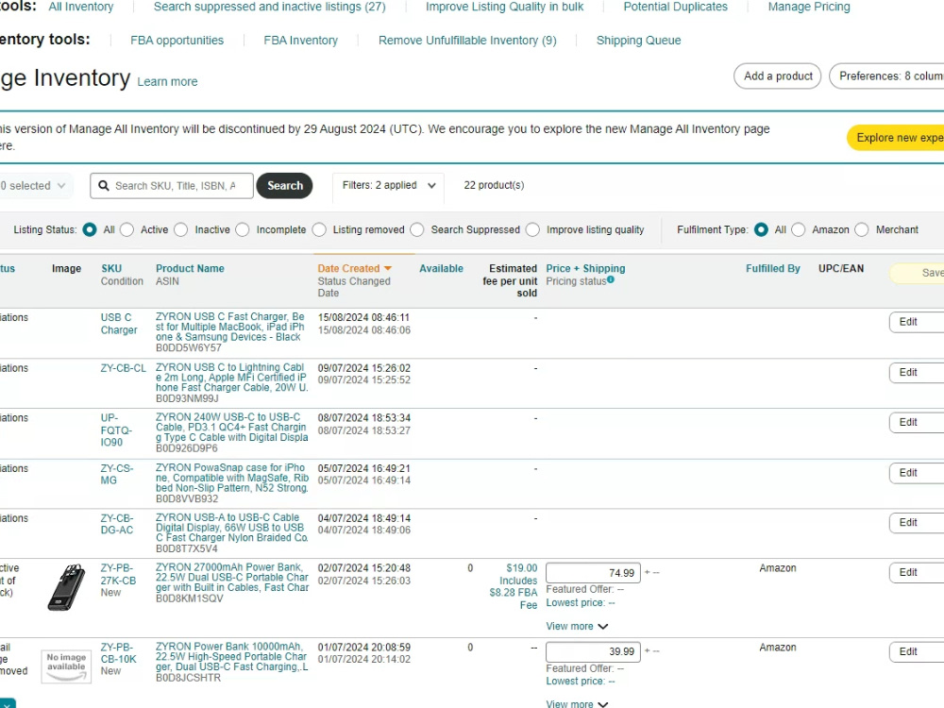
Task: Click the 74.99 price input field
Action: [593, 573]
